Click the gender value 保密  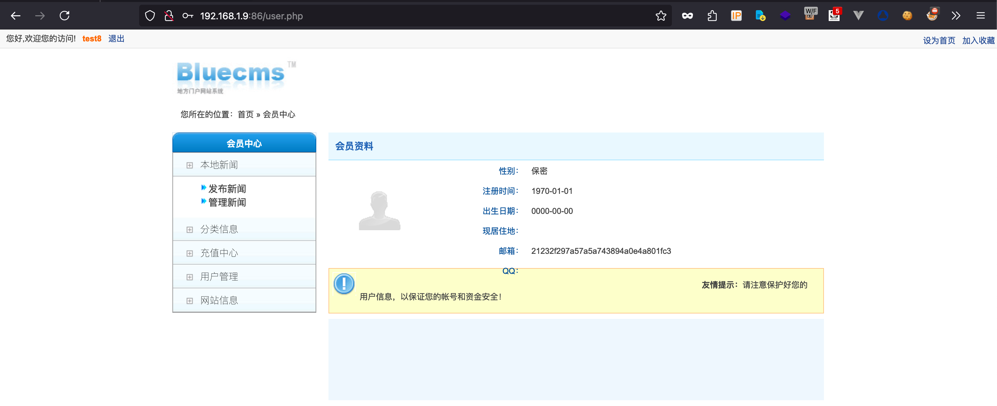[539, 171]
